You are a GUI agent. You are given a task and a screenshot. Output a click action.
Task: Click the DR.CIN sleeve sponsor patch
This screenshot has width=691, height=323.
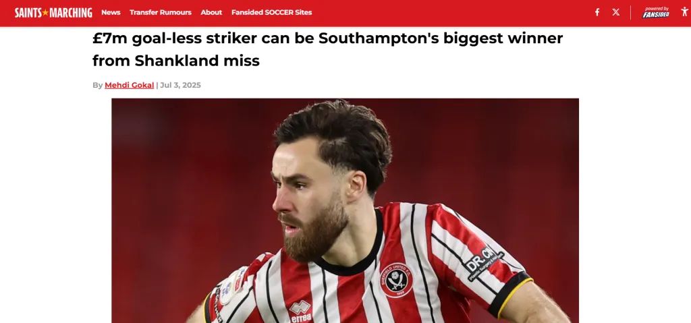click(485, 262)
